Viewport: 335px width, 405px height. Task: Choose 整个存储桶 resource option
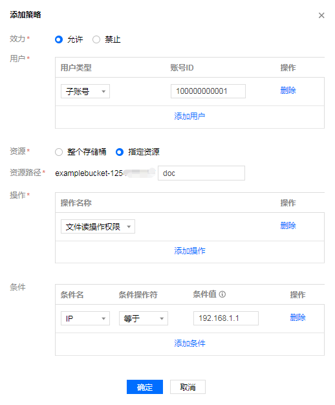59,152
